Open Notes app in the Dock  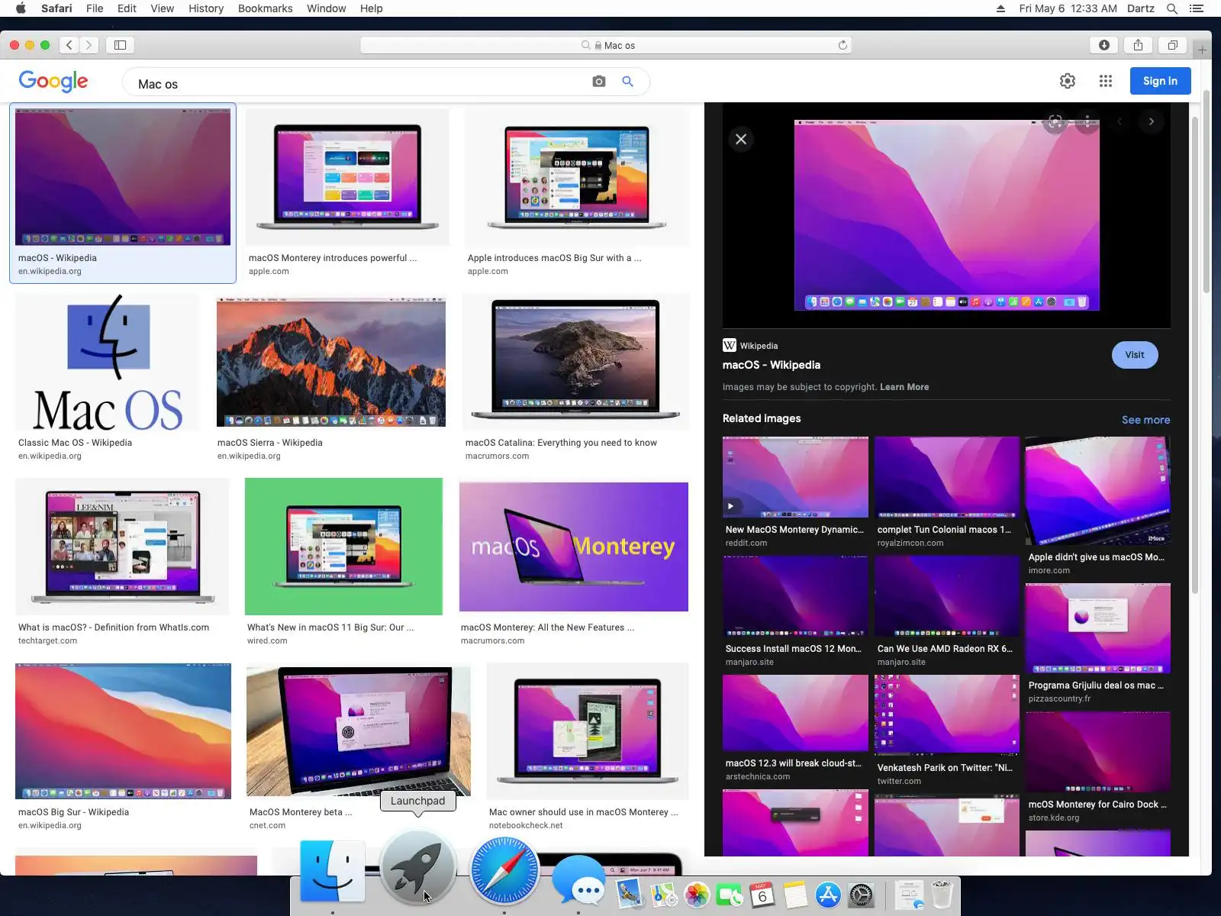pyautogui.click(x=794, y=895)
